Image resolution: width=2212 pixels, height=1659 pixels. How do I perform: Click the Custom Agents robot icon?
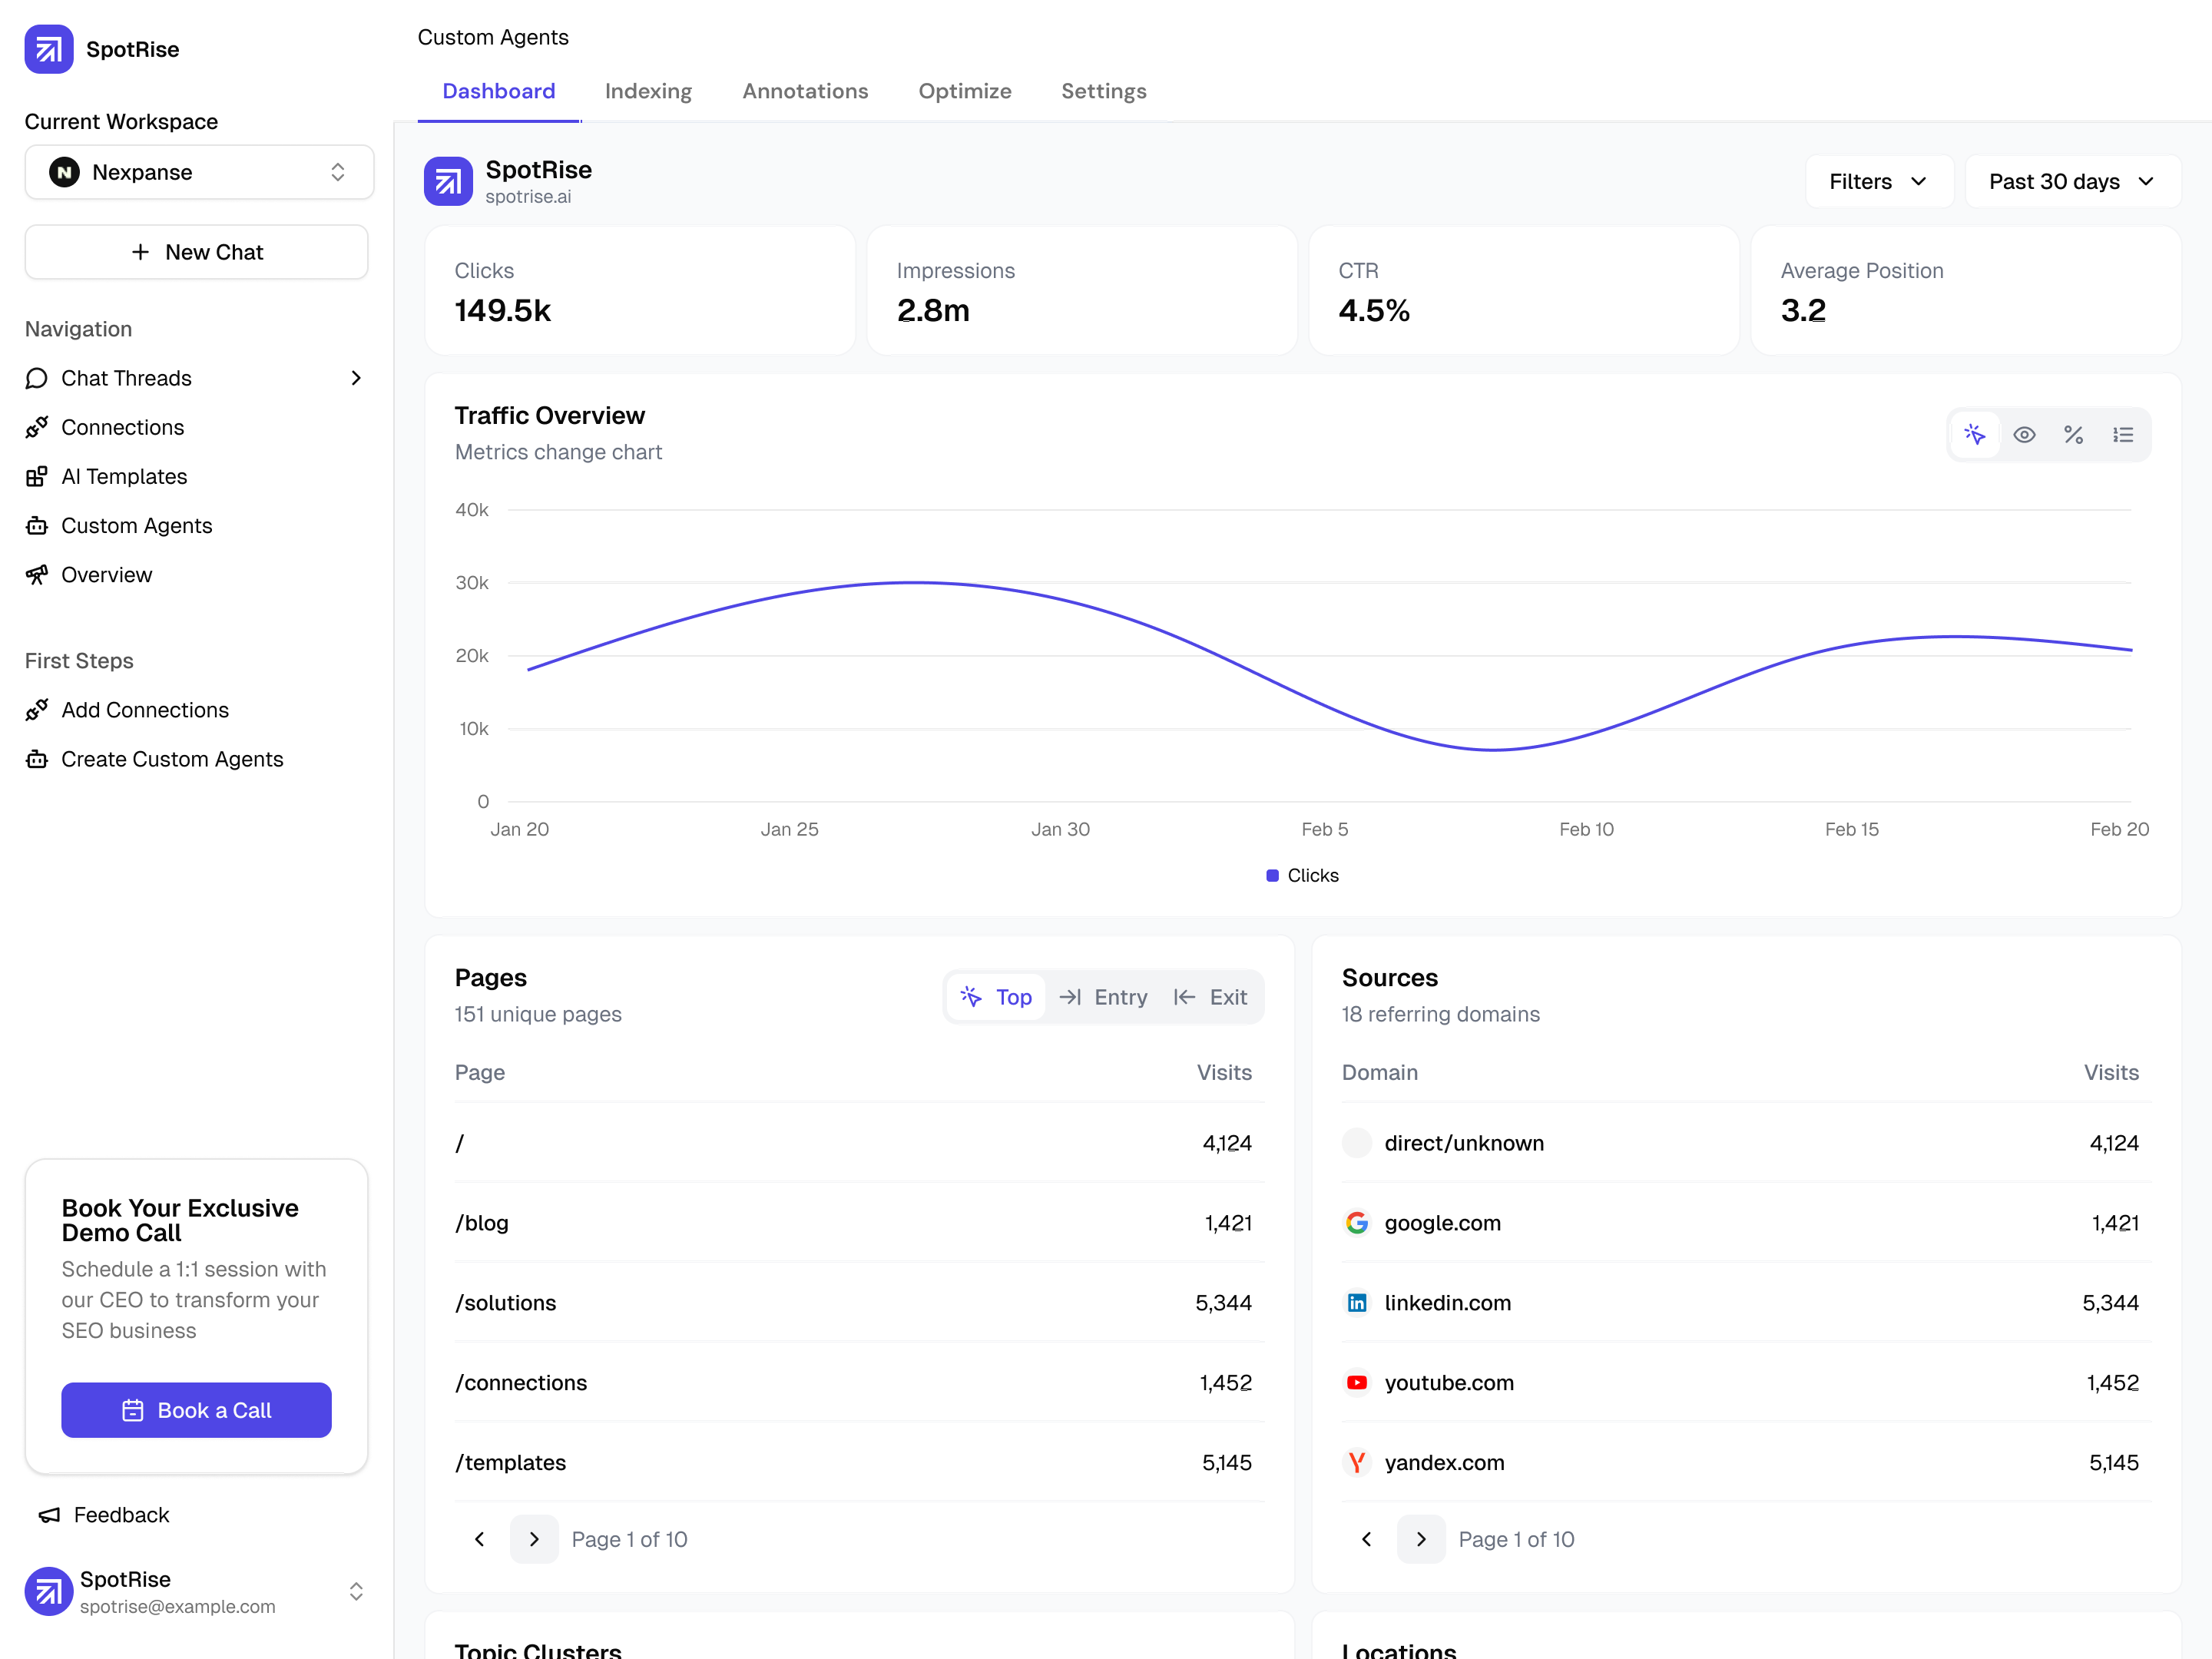pyautogui.click(x=37, y=526)
